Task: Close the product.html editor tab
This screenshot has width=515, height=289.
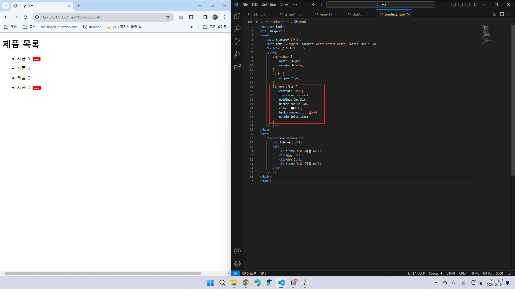Action: coord(409,14)
